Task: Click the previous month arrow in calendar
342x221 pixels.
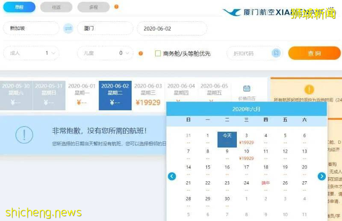Action: tap(172, 176)
